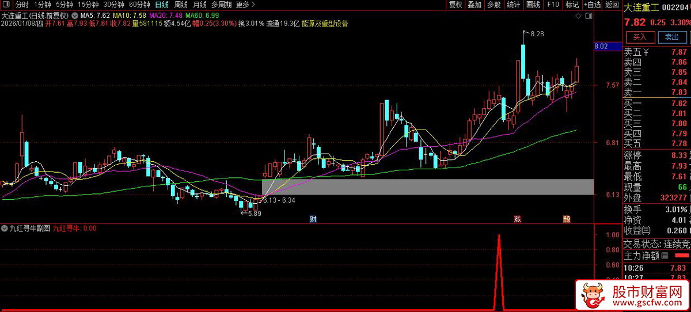Open the 统计 statistics tool
691x312 pixels.
click(513, 5)
